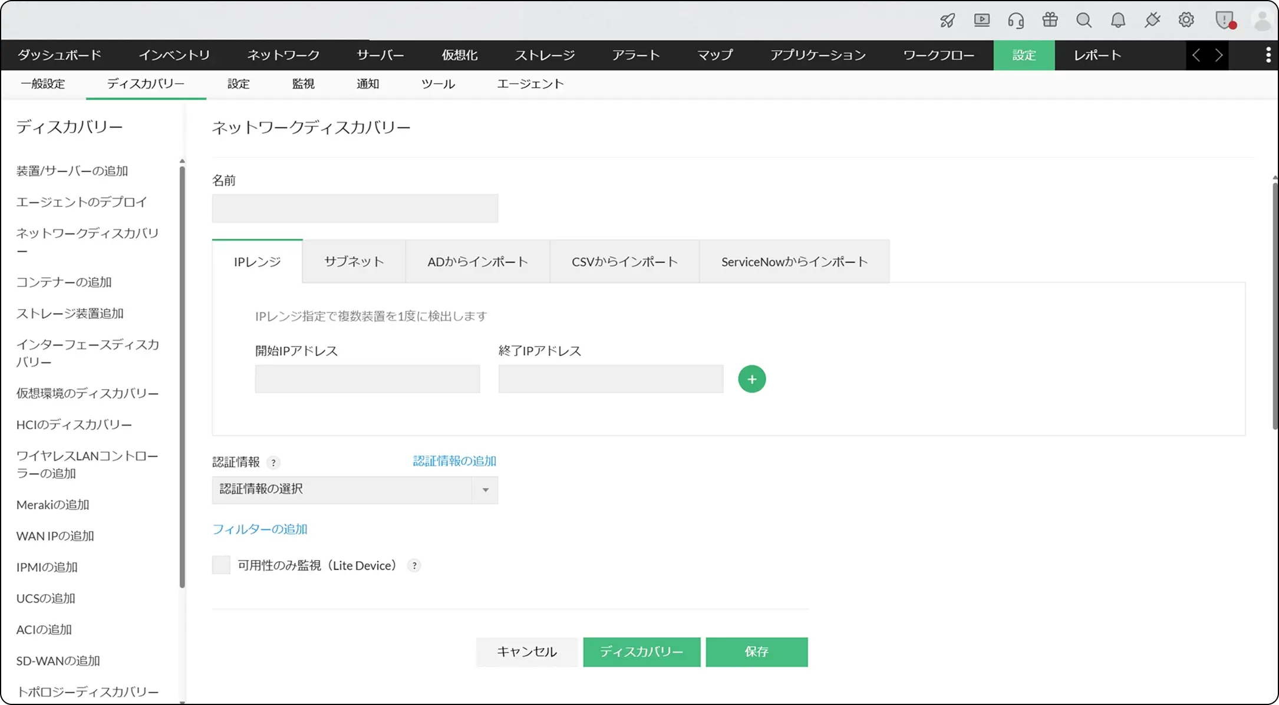Click the 開始IPアドレス input field
1279x705 pixels.
pyautogui.click(x=367, y=379)
